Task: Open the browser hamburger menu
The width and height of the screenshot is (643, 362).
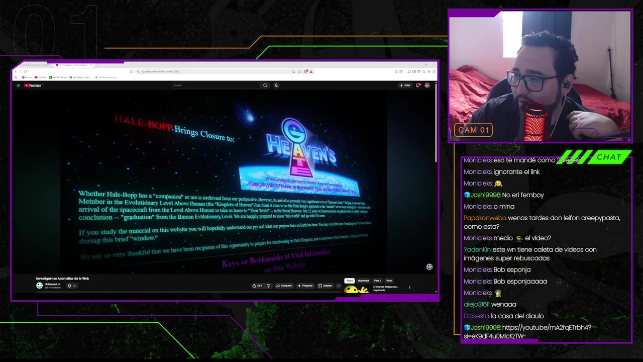Action: (x=434, y=71)
